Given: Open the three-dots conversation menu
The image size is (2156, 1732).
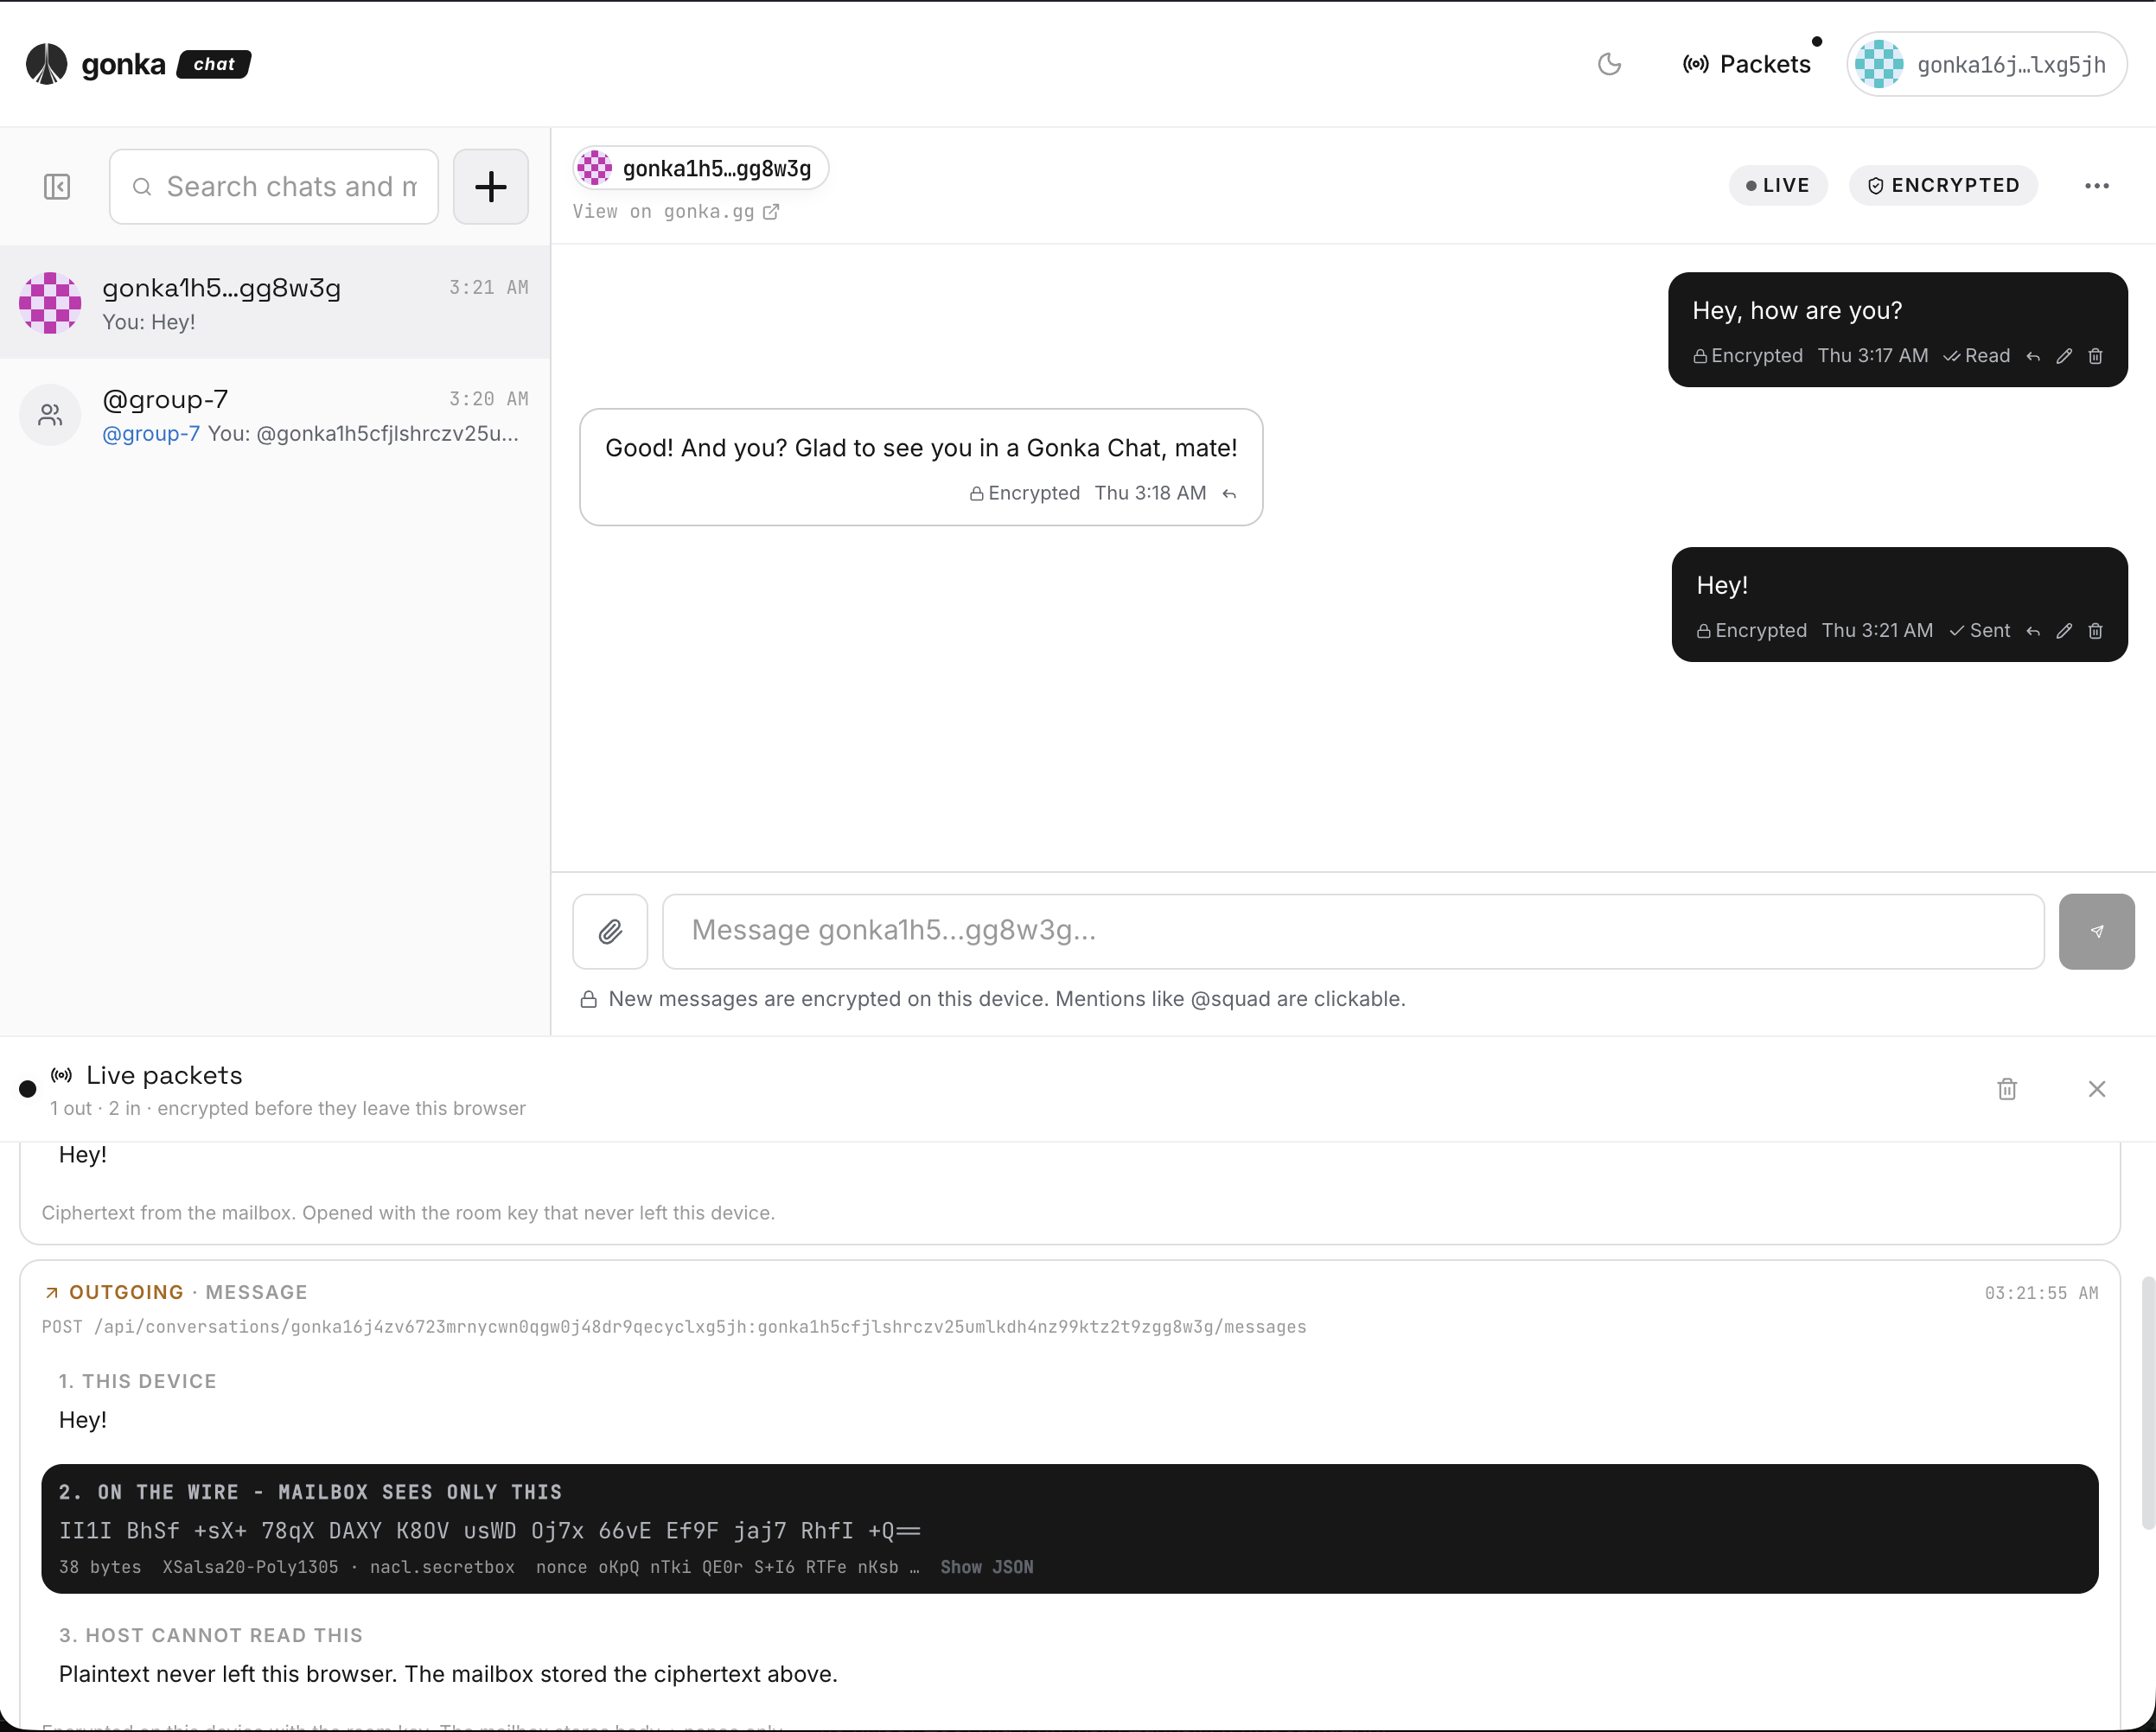Looking at the screenshot, I should (x=2096, y=186).
